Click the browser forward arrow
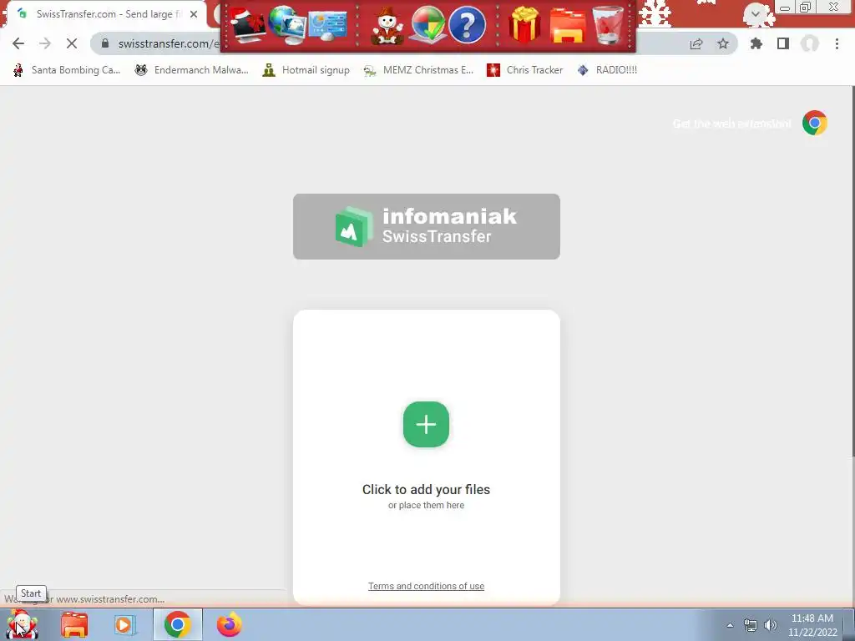The height and width of the screenshot is (641, 855). click(45, 43)
